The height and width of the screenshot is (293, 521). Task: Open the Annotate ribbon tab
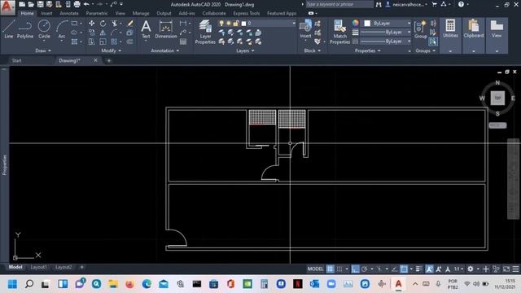click(69, 13)
